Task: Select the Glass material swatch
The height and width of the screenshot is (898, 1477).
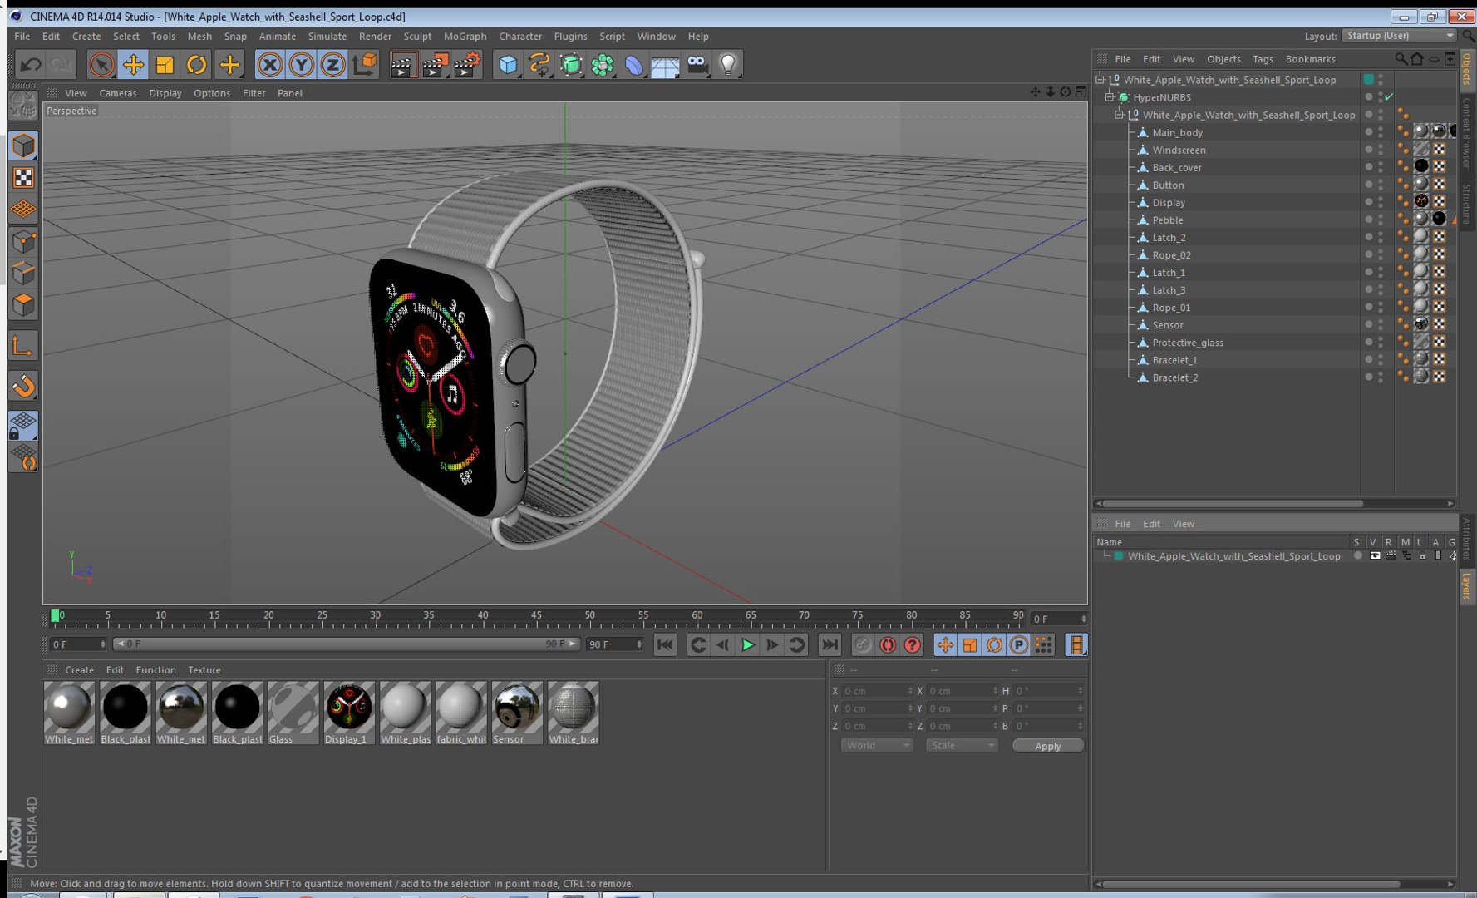Action: (293, 713)
